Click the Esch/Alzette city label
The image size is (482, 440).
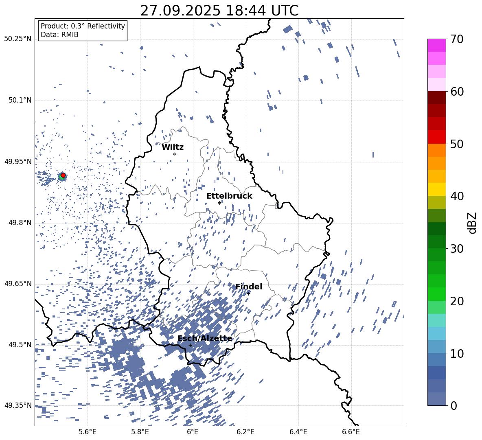[x=205, y=339]
